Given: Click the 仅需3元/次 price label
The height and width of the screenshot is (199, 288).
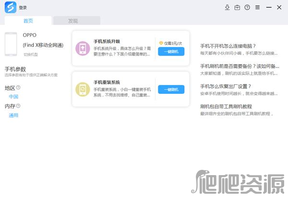Looking at the screenshot, I should pyautogui.click(x=173, y=44).
